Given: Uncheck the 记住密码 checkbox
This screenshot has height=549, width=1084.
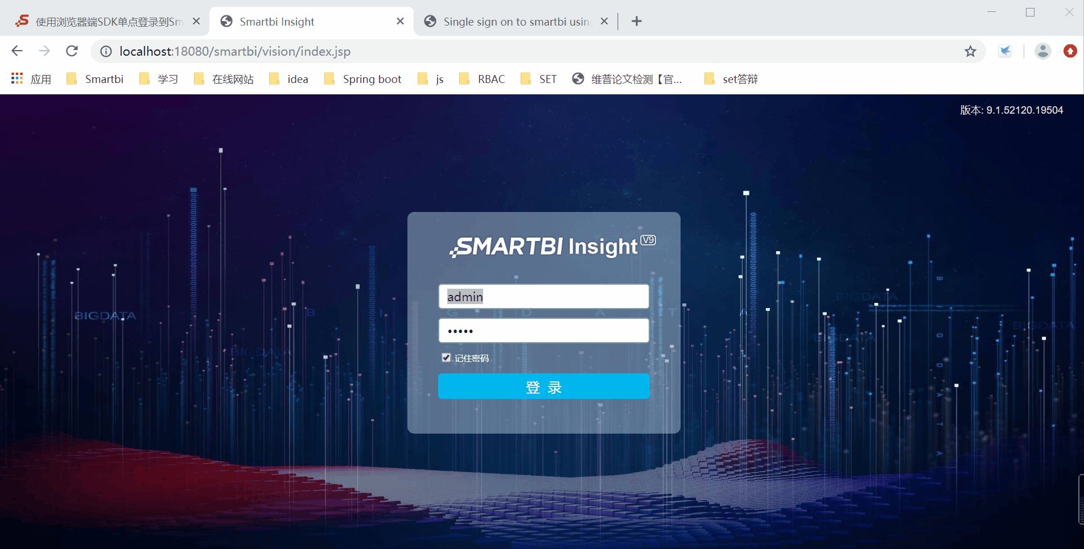Looking at the screenshot, I should point(446,357).
